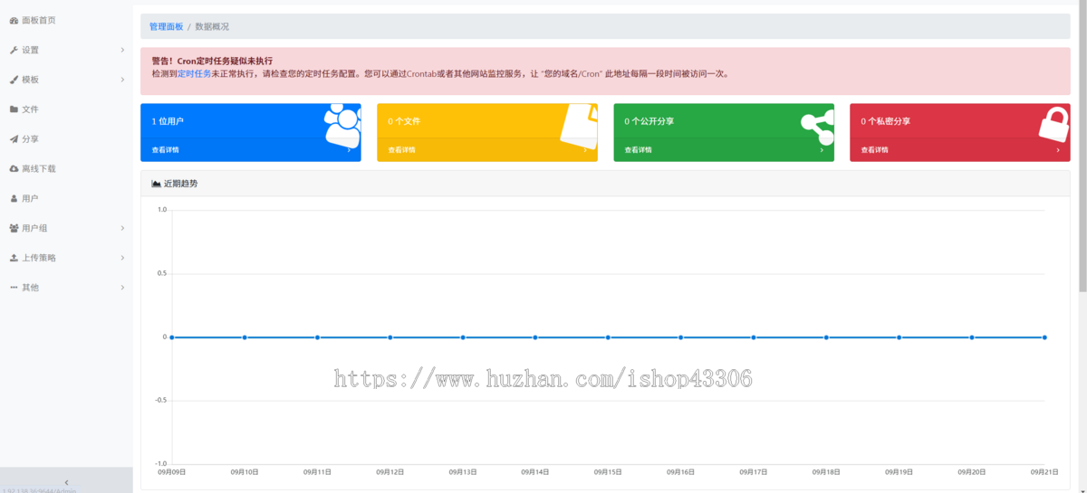Expand the 上传策略 submenu arrow
This screenshot has height=493, width=1087.
tap(122, 258)
